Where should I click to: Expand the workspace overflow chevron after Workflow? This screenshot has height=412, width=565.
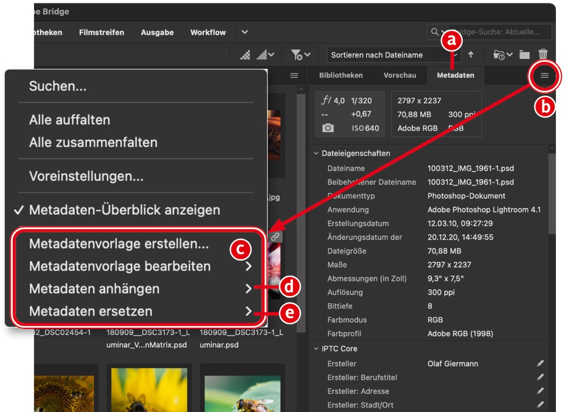pyautogui.click(x=245, y=32)
